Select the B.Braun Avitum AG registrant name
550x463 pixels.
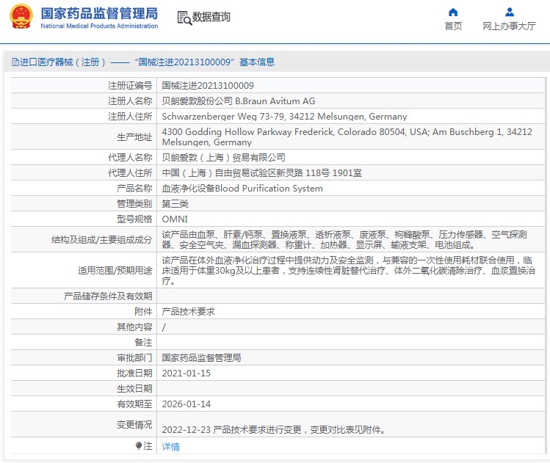pyautogui.click(x=275, y=101)
